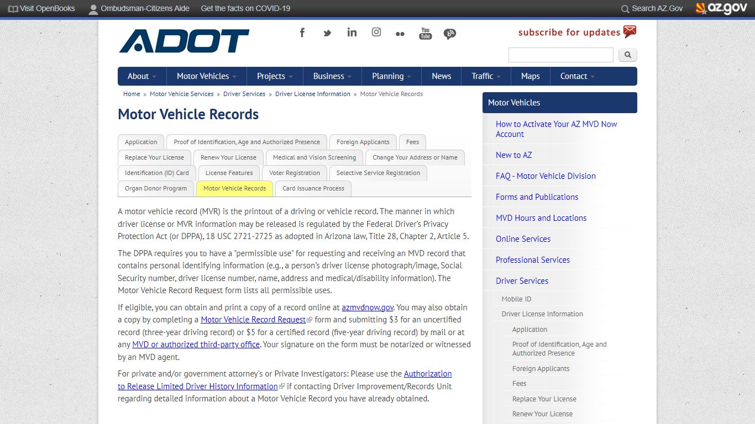Viewport: 755px width, 424px height.
Task: Switch to Medical and Vision Screening tab
Action: (314, 157)
